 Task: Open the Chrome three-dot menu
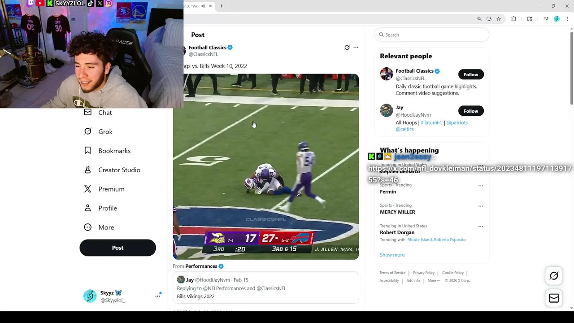click(567, 19)
